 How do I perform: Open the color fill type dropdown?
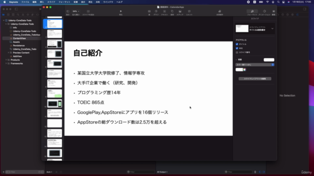(x=255, y=65)
